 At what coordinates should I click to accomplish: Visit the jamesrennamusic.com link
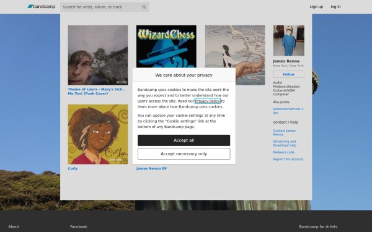click(x=288, y=111)
